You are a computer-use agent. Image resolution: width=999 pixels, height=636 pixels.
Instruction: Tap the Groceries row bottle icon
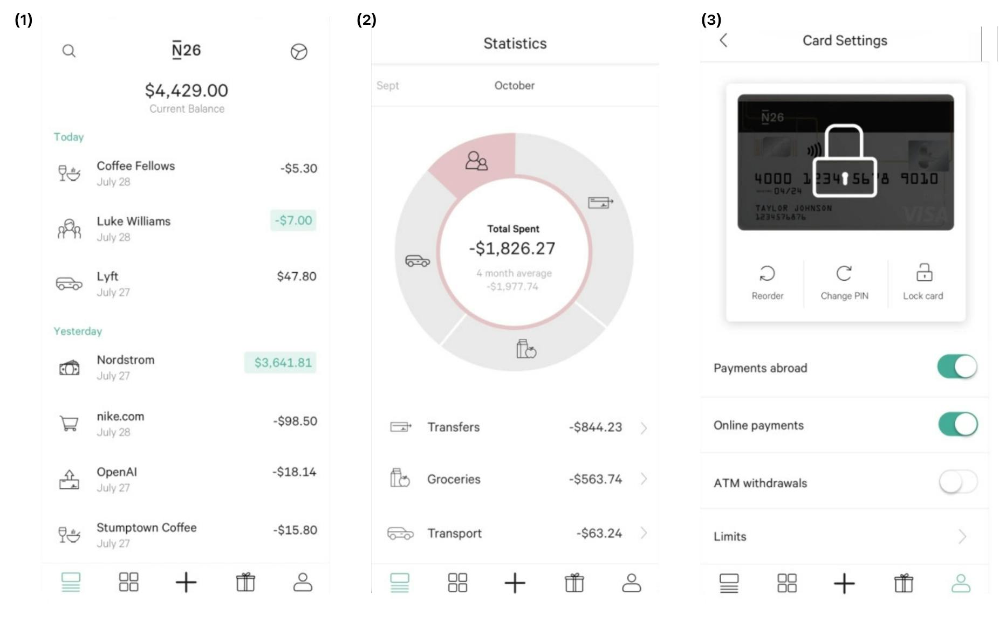pyautogui.click(x=400, y=478)
